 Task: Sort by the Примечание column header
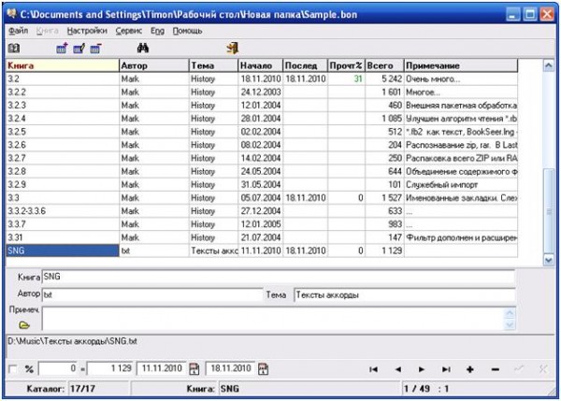pos(461,65)
